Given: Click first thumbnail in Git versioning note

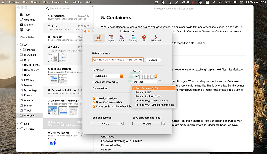Looking at the screenshot, I should [52, 111].
